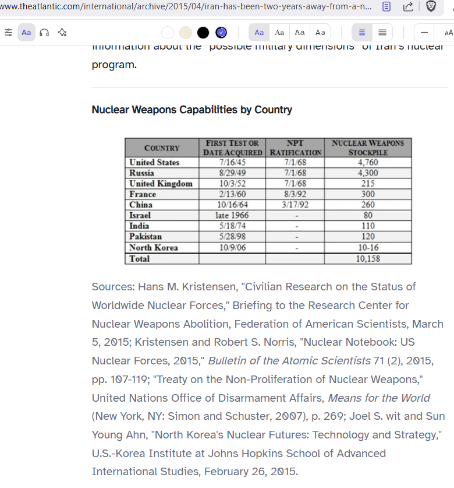This screenshot has width=454, height=488.
Task: Choose the first sans-serif Aa font option
Action: (259, 33)
